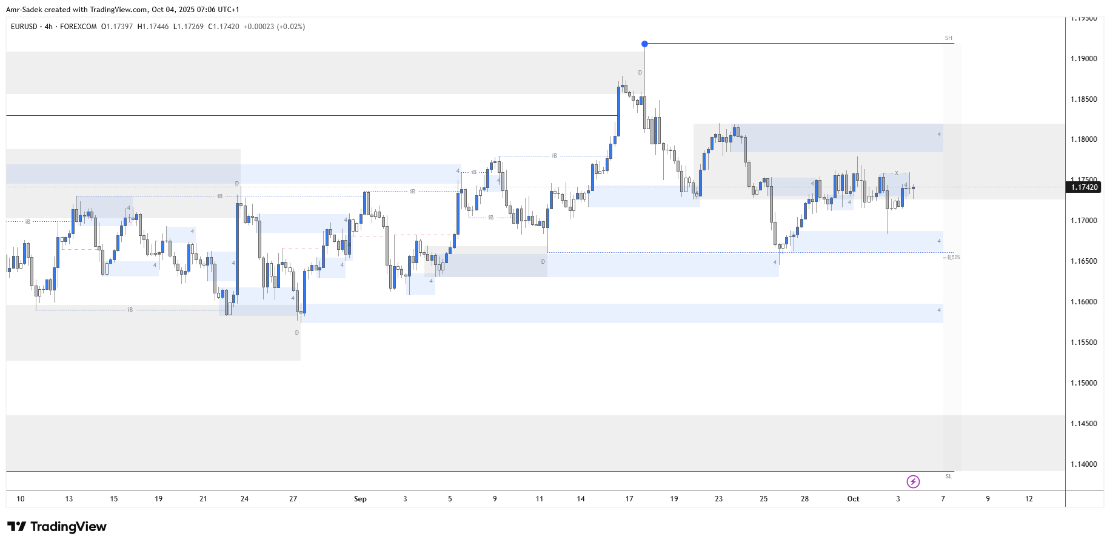Click the Sep label on the time axis
Screen dimensions: 1110x545
click(x=360, y=499)
